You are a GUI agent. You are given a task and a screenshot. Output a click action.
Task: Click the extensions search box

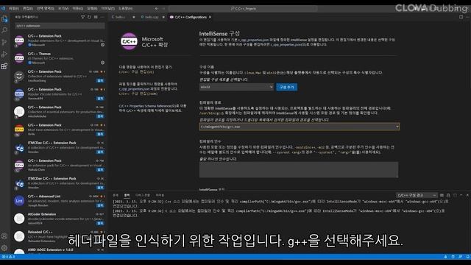click(60, 26)
